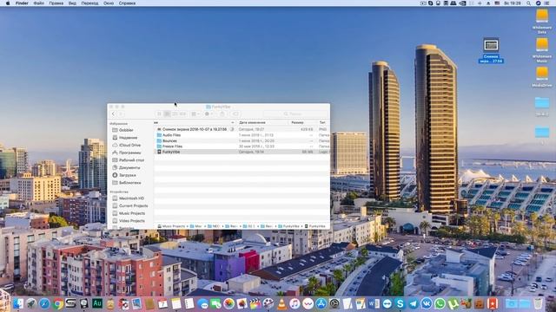Screen dimensions: 556x312
Task: Select the Снимок экрана file on desktop
Action: click(x=491, y=50)
